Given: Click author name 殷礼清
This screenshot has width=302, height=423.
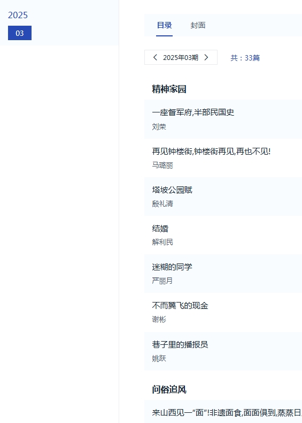Looking at the screenshot, I should tap(162, 203).
